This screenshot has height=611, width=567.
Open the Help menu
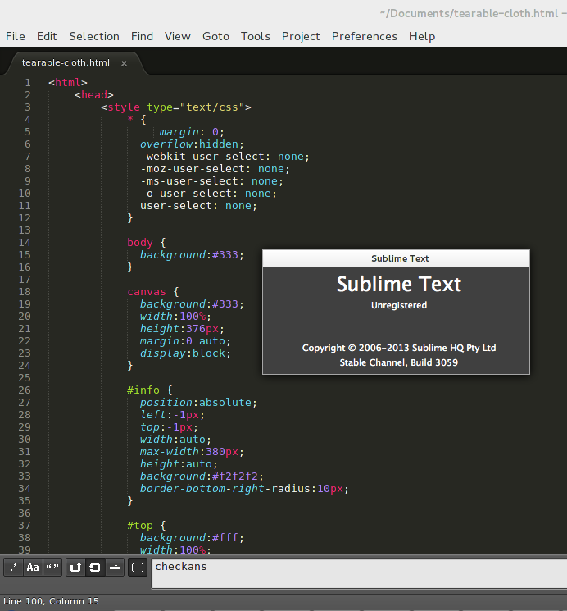[422, 36]
